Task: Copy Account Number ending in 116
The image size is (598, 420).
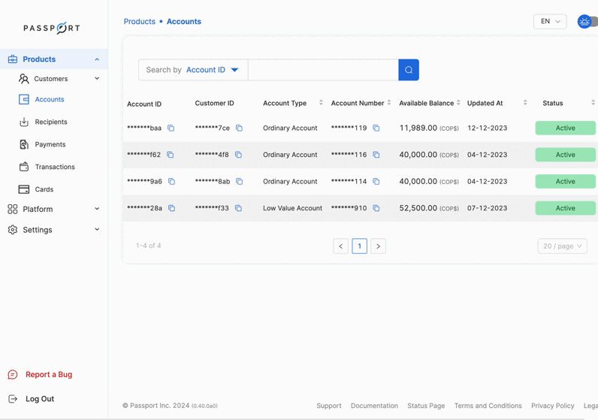Action: [376, 155]
